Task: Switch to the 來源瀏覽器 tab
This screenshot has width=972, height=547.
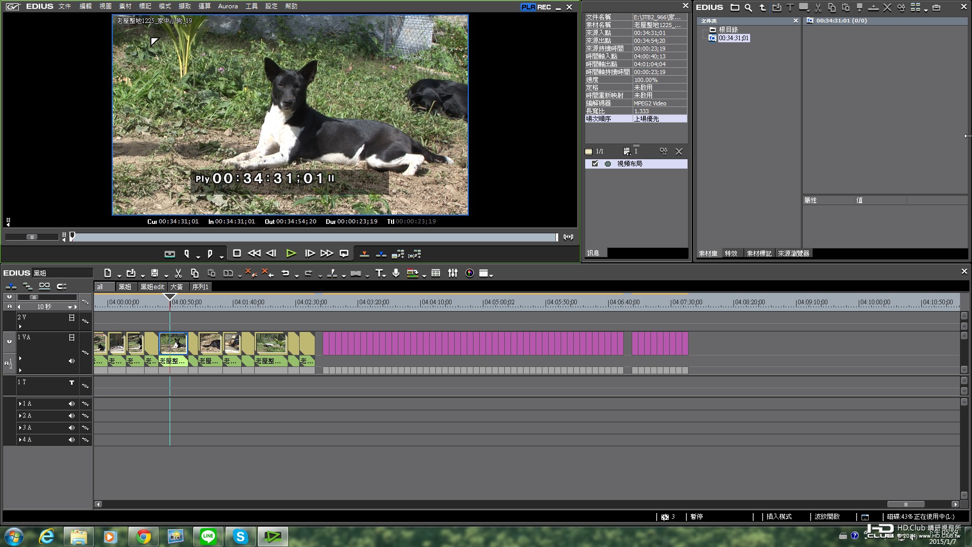Action: [x=793, y=253]
